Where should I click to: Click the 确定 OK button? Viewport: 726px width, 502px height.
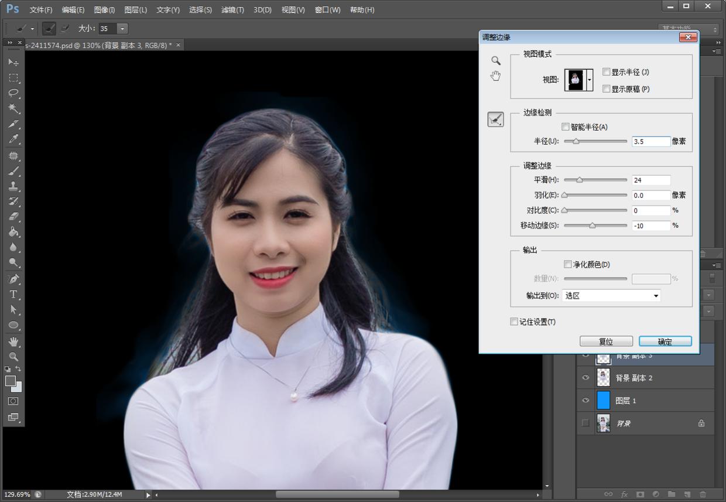[x=665, y=342]
